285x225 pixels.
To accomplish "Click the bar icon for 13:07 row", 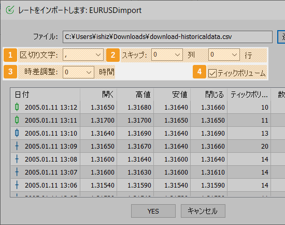I will click(17, 172).
